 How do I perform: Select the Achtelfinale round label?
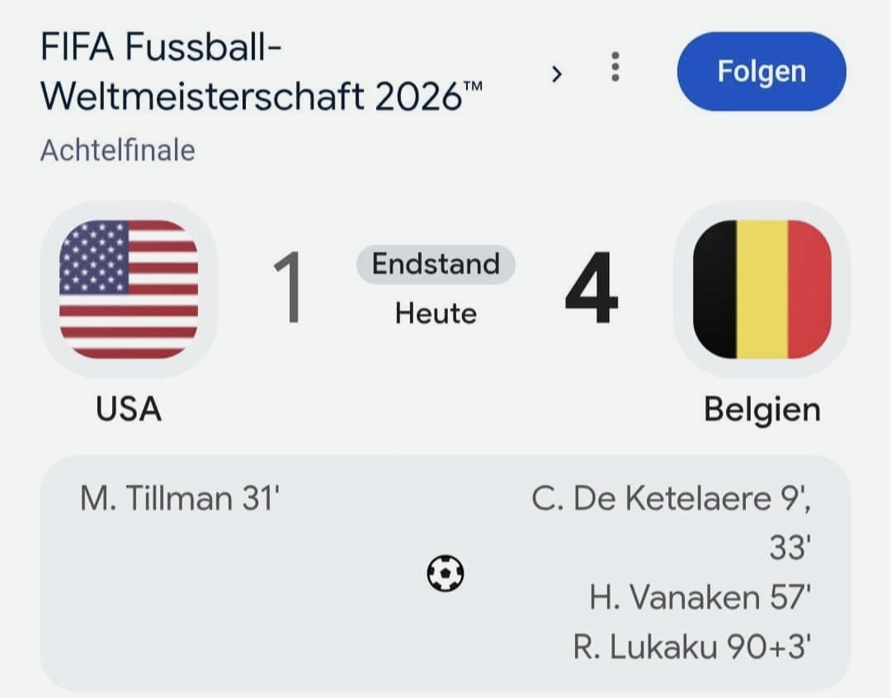pos(118,151)
